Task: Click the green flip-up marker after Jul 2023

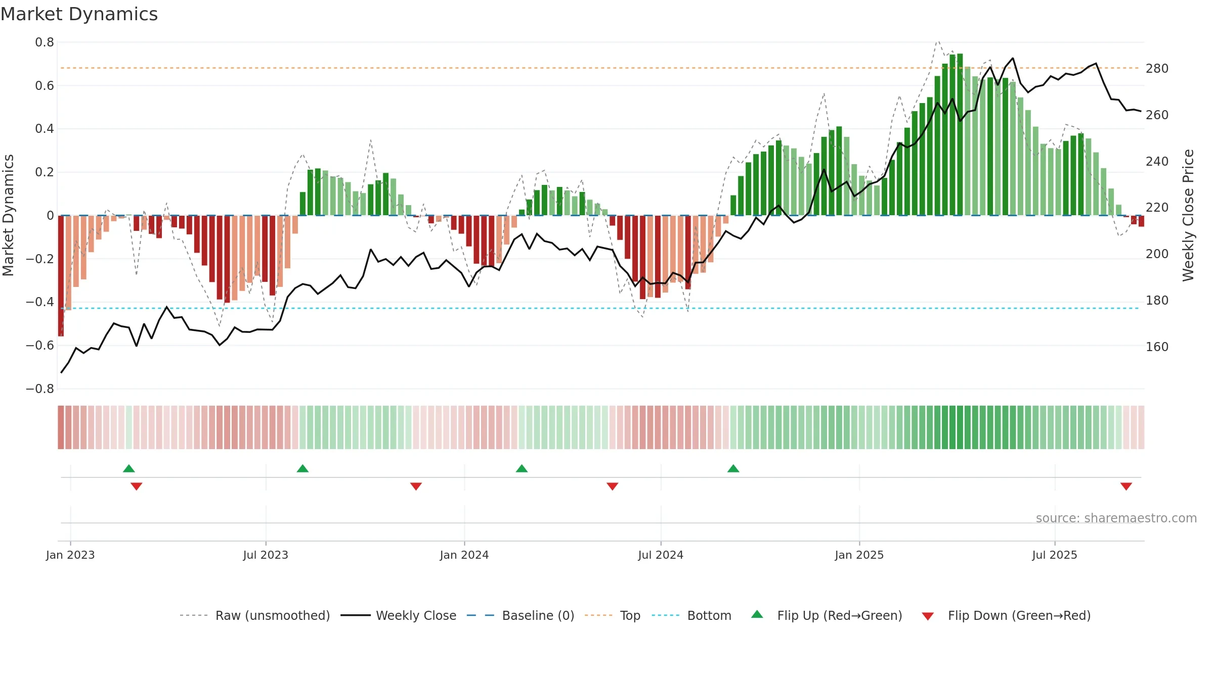Action: point(302,468)
